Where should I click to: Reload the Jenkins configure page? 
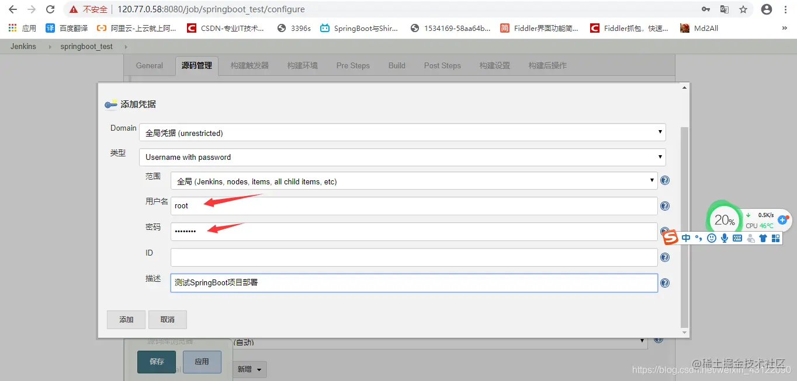point(50,9)
